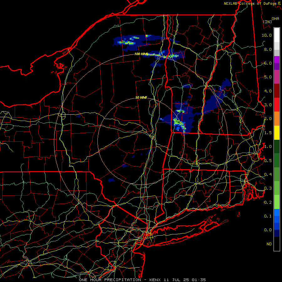Screen dimensions: 282x282
Task: Select the 4.0 legend value
Action: tap(268, 91)
